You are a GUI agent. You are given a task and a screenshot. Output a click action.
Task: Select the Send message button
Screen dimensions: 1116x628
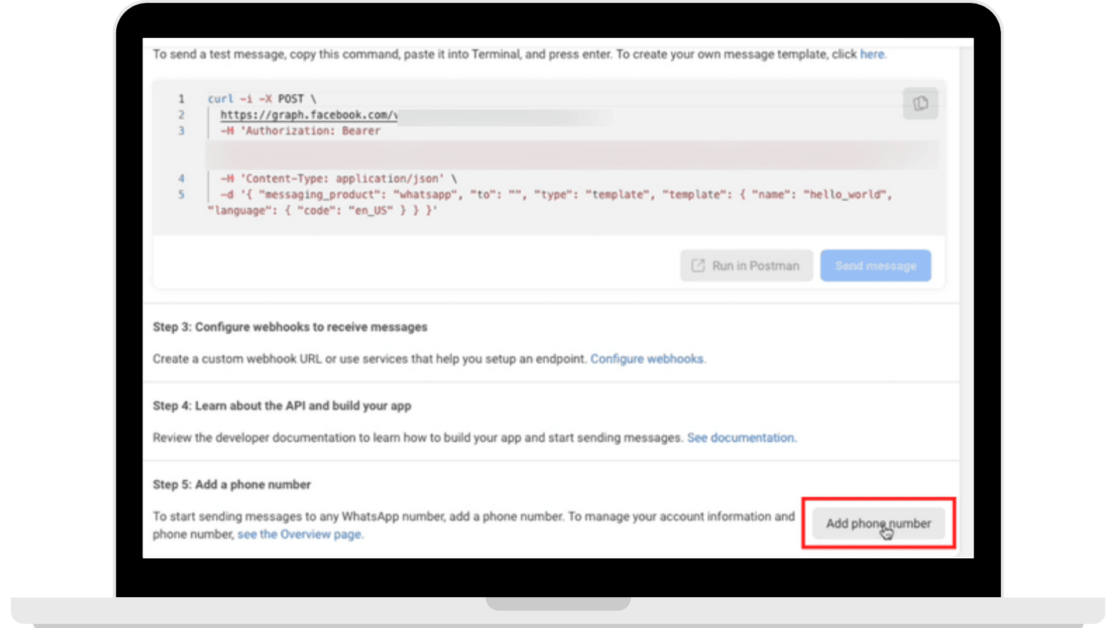[x=875, y=265]
